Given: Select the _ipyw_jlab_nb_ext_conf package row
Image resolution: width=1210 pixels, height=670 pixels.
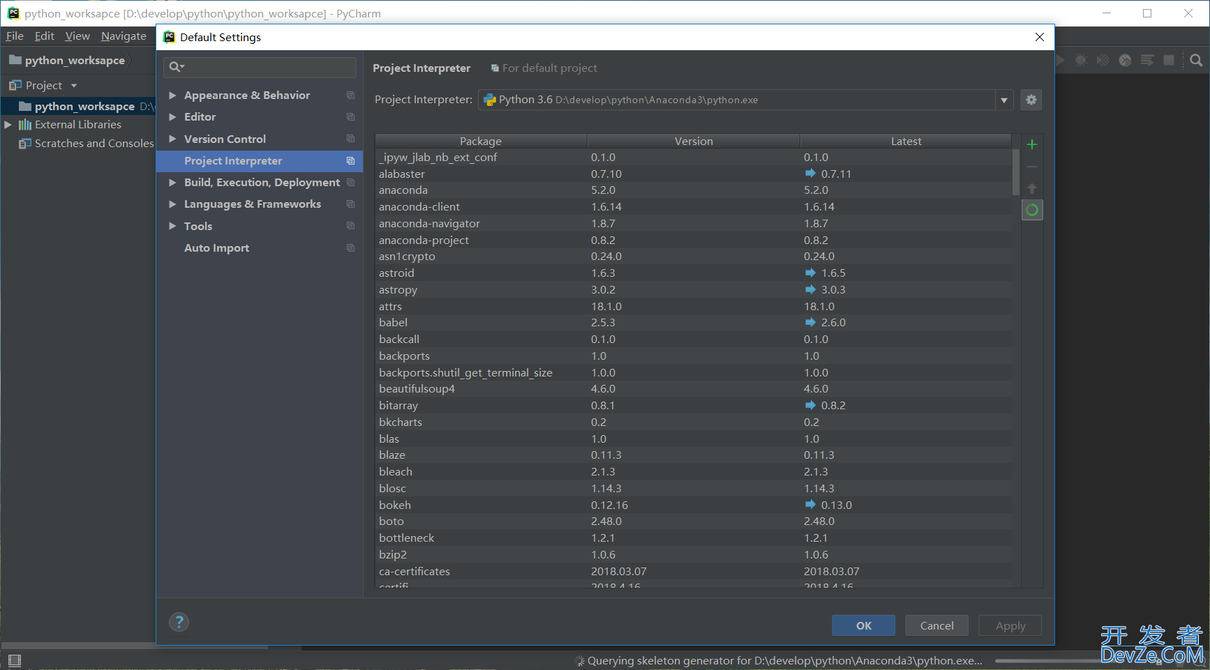Looking at the screenshot, I should (x=694, y=157).
